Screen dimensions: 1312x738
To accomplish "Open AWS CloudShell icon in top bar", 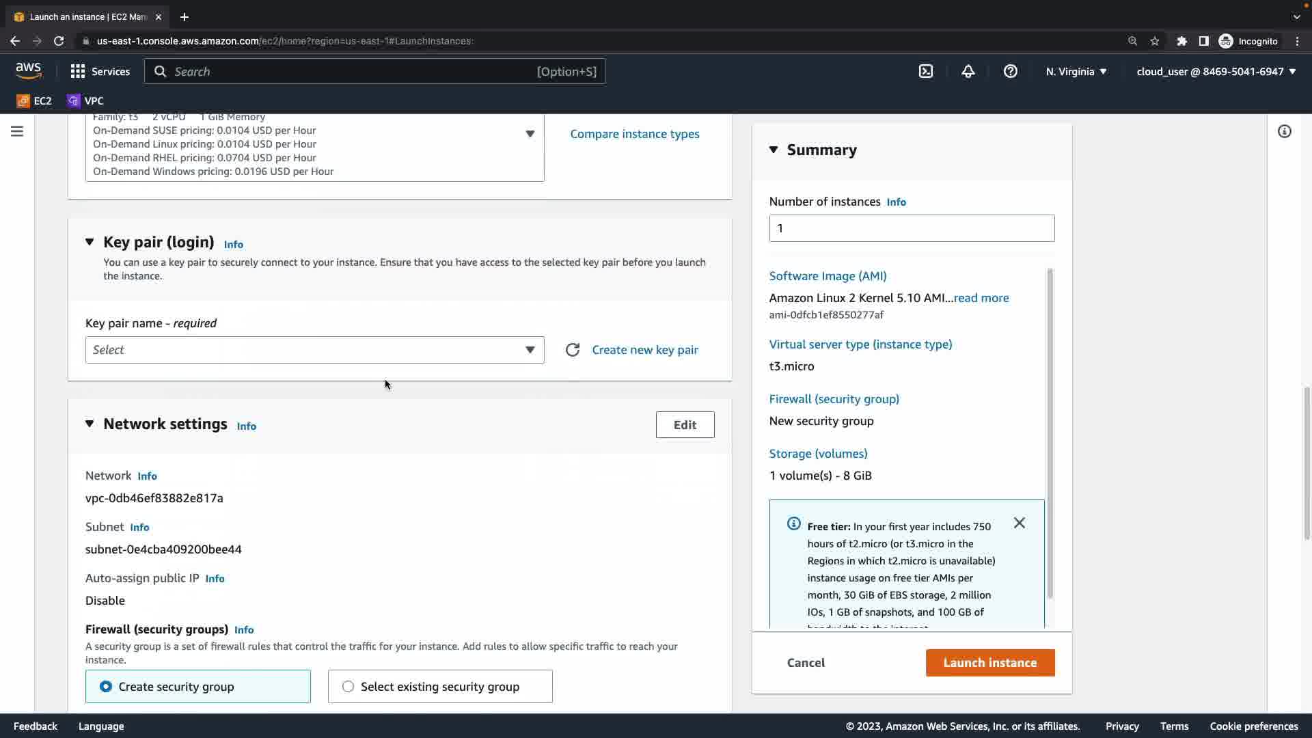I will tap(926, 71).
